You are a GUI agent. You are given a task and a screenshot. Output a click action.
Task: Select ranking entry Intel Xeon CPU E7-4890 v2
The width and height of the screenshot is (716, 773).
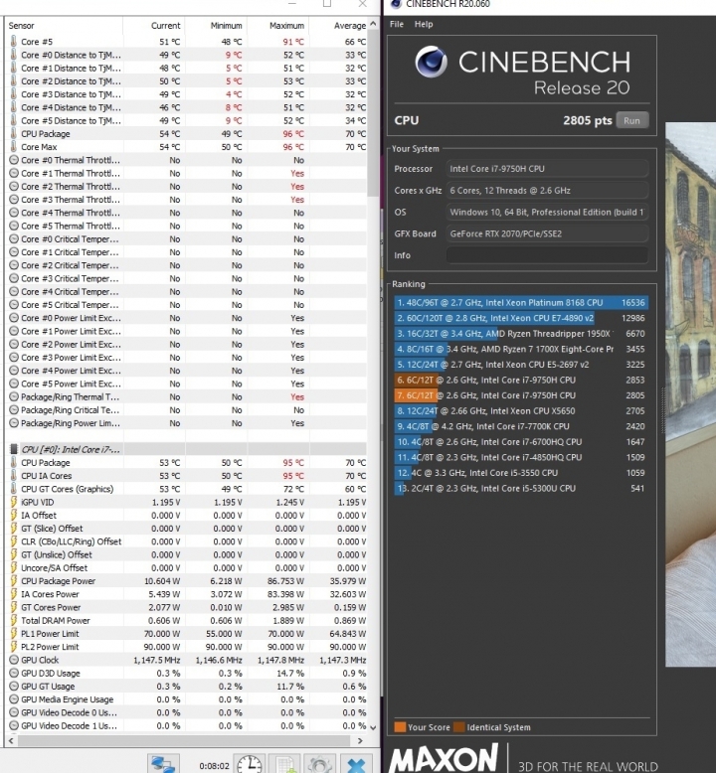[521, 318]
